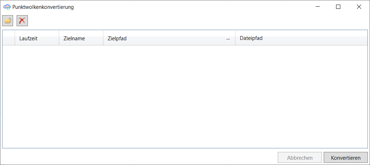Click the divider between Zielpfad and Dateipfad
Viewport: 370px width, 165px height.
coord(235,38)
